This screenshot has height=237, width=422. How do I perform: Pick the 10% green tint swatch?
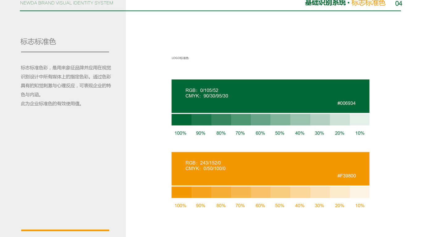click(360, 120)
